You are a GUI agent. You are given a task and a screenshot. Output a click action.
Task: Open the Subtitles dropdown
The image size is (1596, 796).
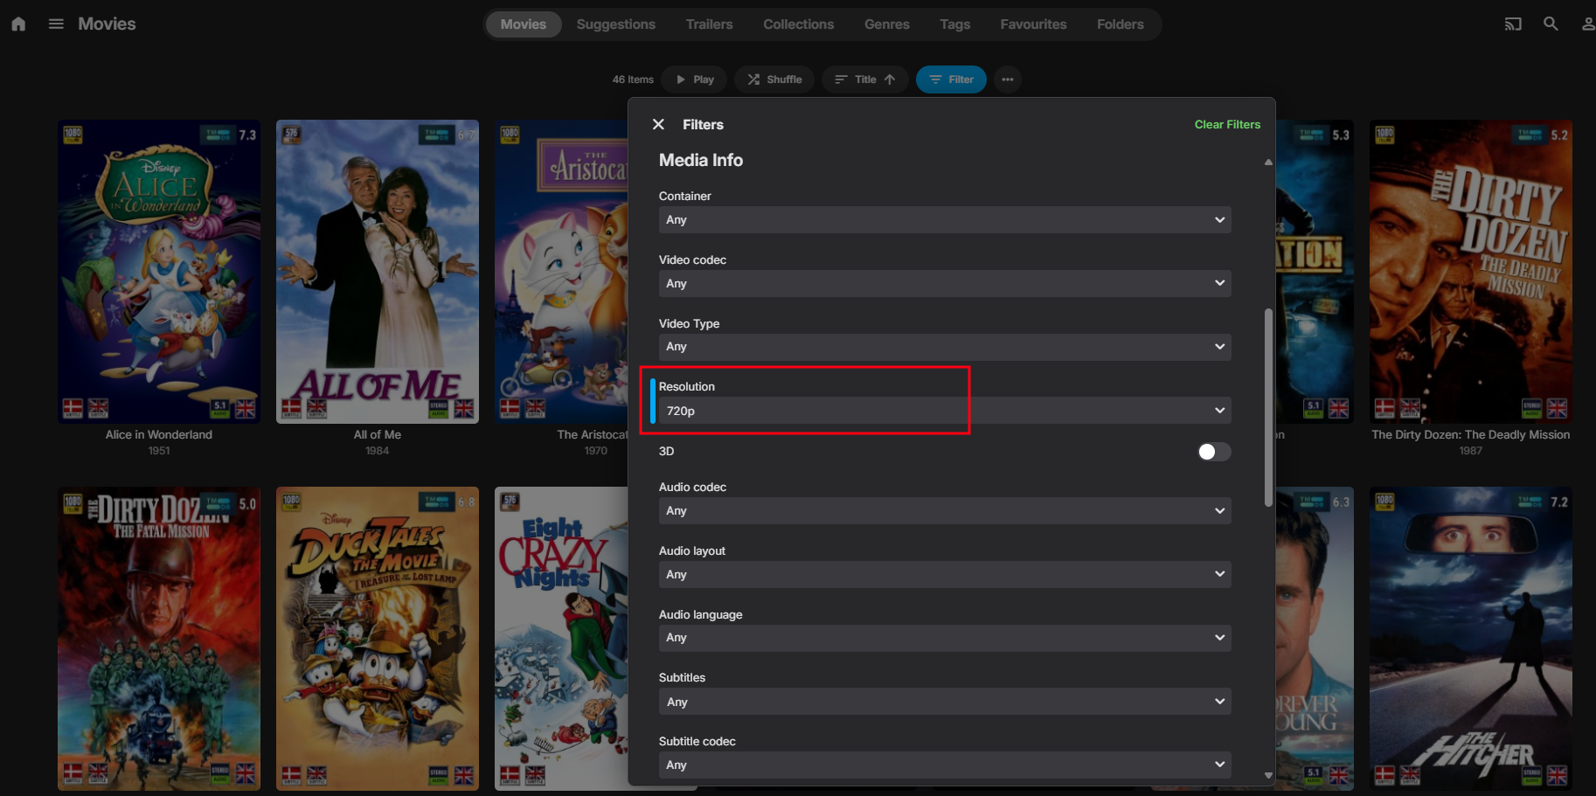[945, 702]
